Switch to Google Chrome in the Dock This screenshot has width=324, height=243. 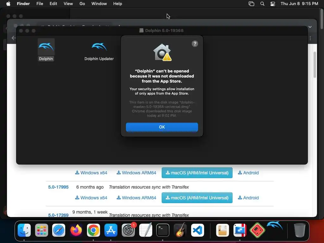(x=93, y=230)
